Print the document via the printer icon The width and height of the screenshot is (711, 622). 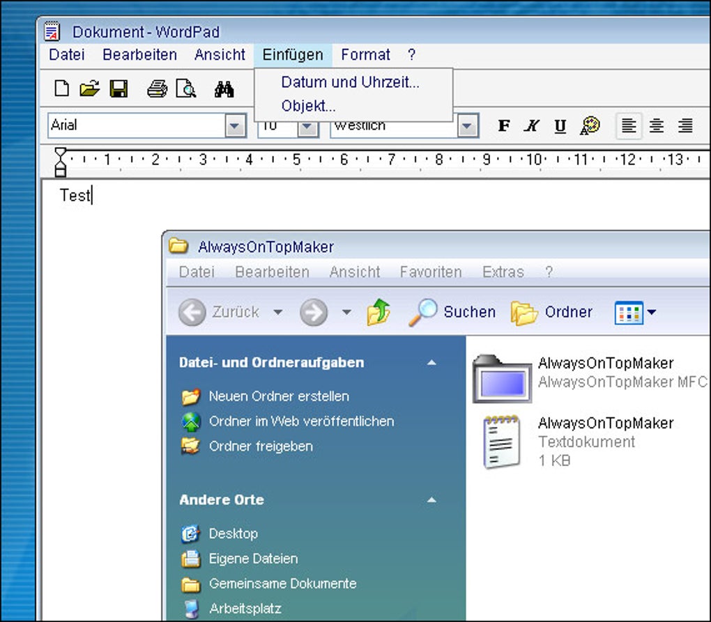[x=158, y=88]
